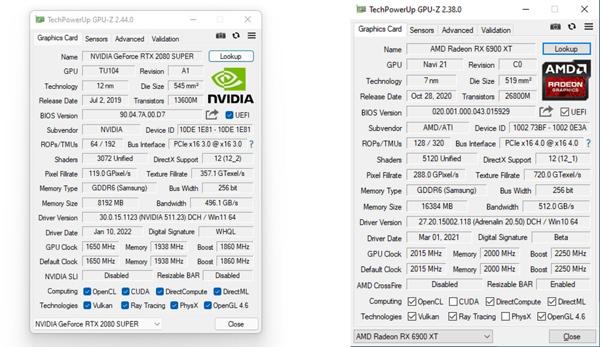
Task: Toggle DirectCompute checkbox in AMD window
Action: click(x=490, y=301)
